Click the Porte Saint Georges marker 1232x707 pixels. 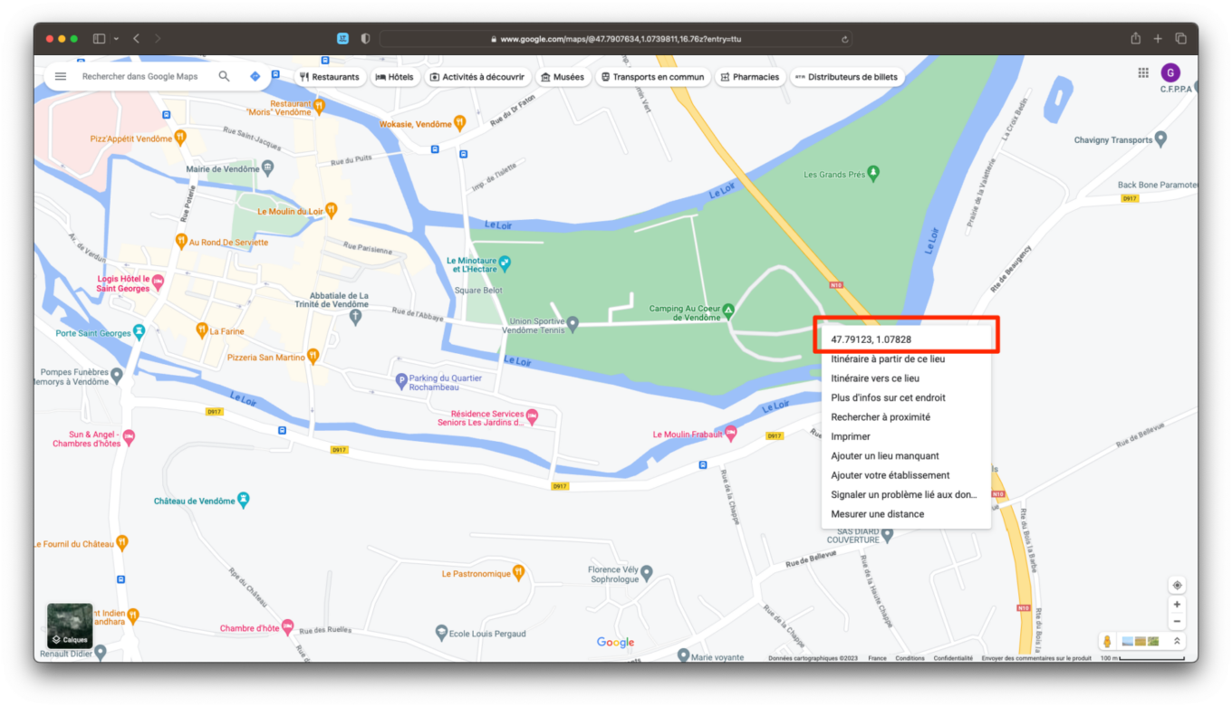[139, 332]
